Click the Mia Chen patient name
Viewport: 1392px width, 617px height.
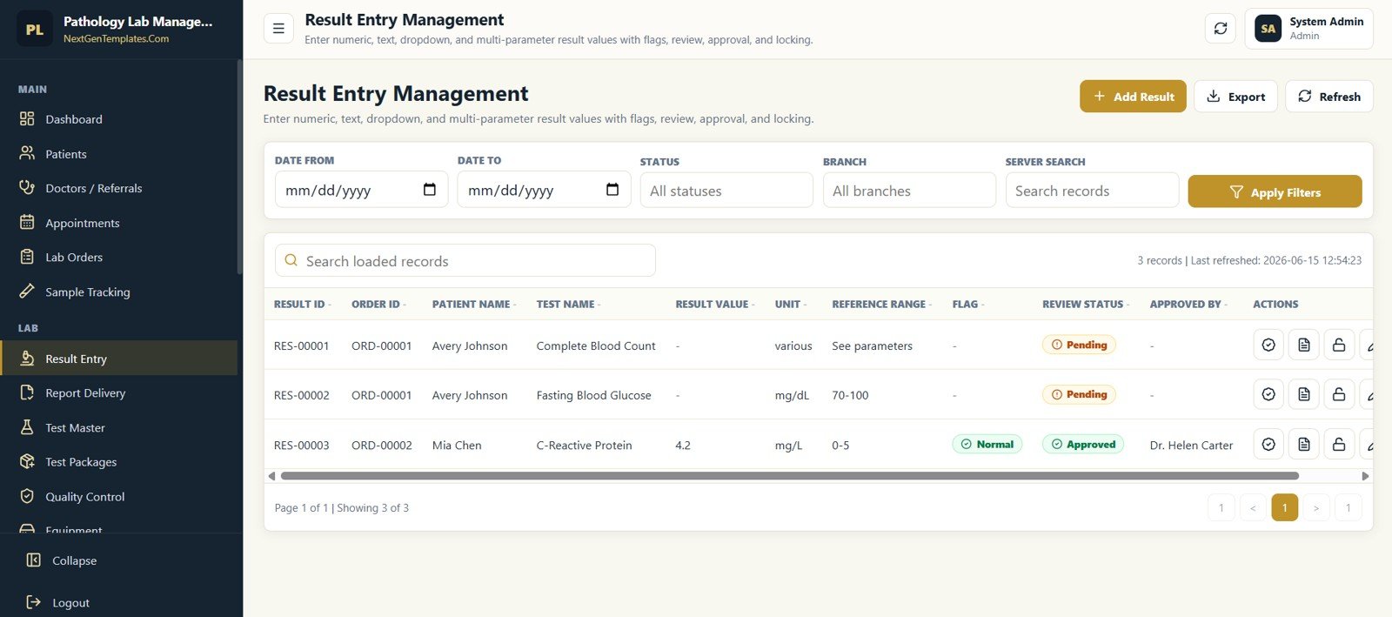click(x=457, y=445)
